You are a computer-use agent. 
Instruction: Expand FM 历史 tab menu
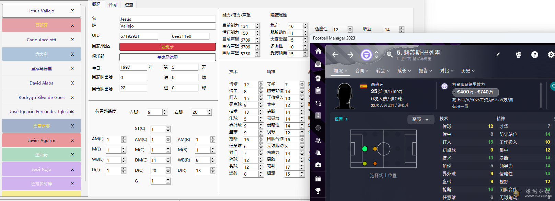tap(468, 71)
